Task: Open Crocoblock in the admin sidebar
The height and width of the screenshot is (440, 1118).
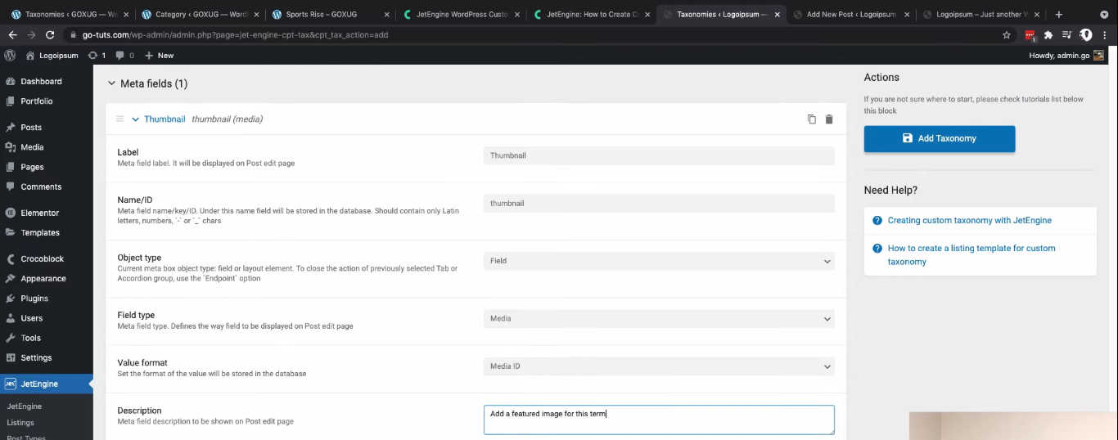Action: [42, 259]
